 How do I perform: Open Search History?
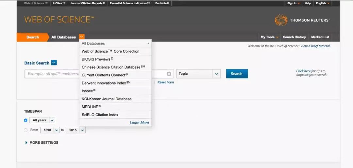[294, 37]
